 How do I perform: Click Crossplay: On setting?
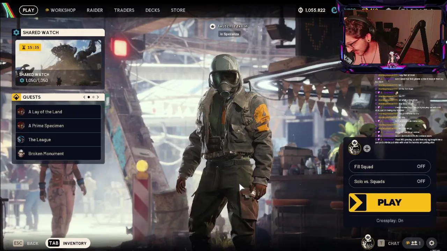(390, 220)
